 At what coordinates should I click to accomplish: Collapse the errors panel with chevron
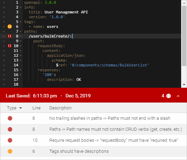pyautogui.click(x=178, y=96)
